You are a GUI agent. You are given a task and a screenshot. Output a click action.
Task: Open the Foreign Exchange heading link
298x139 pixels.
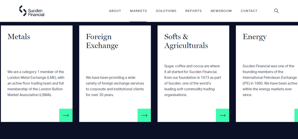102,41
